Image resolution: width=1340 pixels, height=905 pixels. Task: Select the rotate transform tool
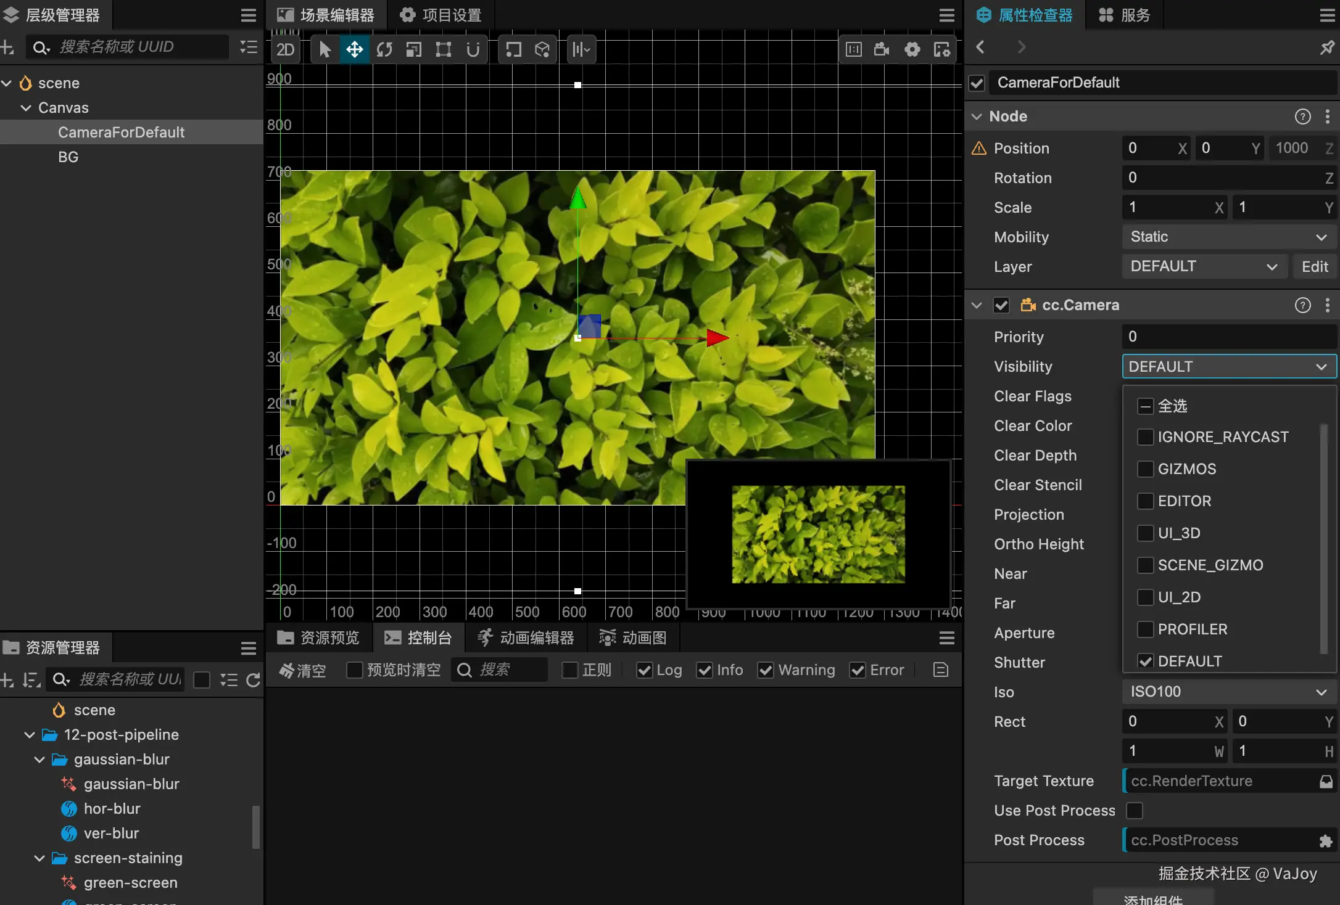click(384, 49)
